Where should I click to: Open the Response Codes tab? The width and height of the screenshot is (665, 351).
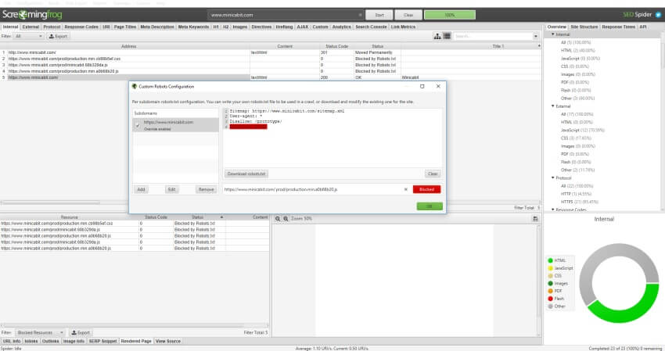(x=81, y=27)
